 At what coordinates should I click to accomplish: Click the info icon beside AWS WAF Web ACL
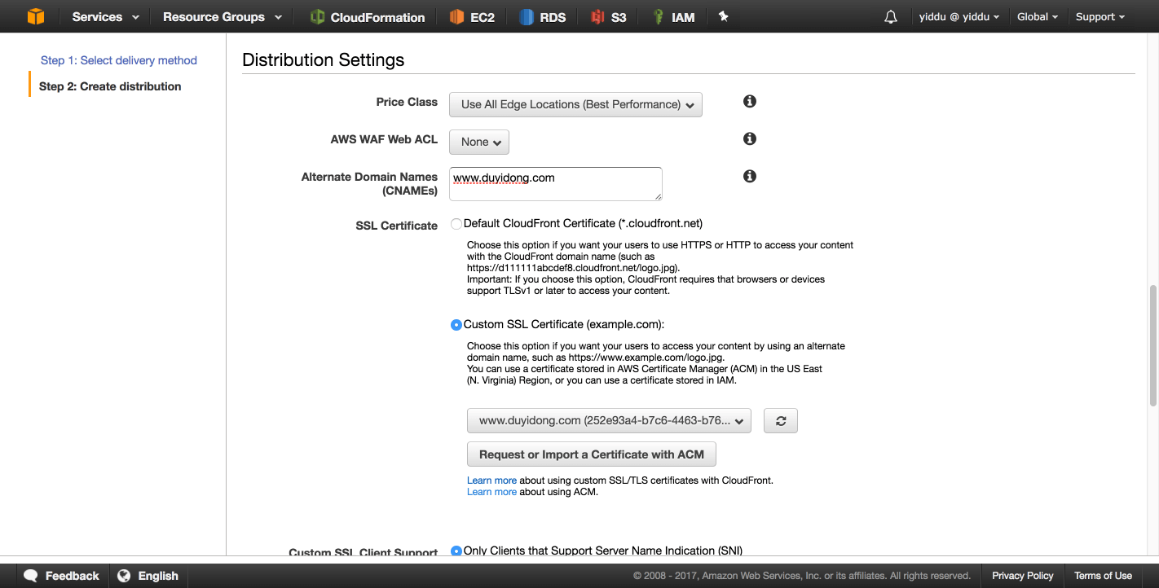point(750,138)
